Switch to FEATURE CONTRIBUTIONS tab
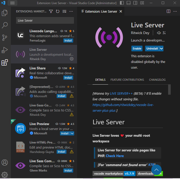The height and width of the screenshot is (179, 180). (x=127, y=80)
